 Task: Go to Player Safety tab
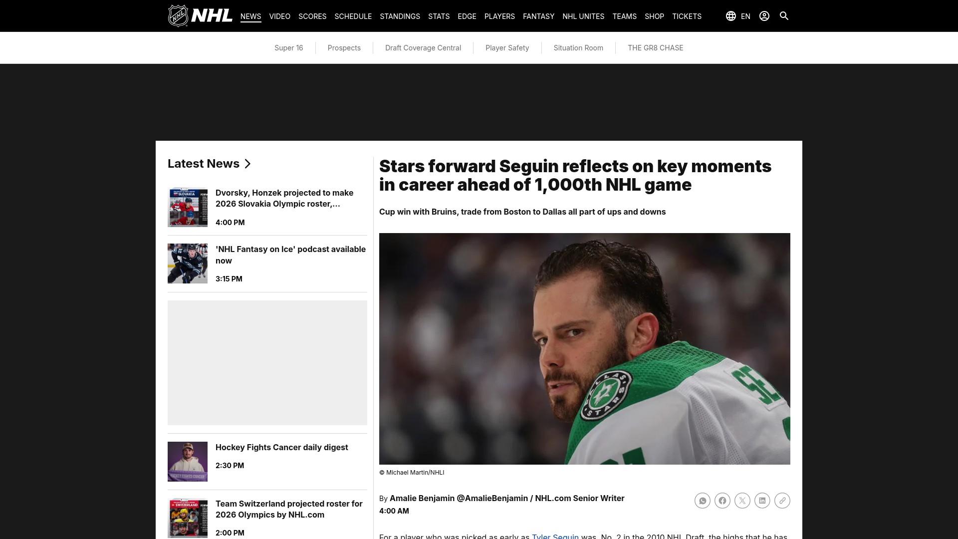[x=507, y=48]
